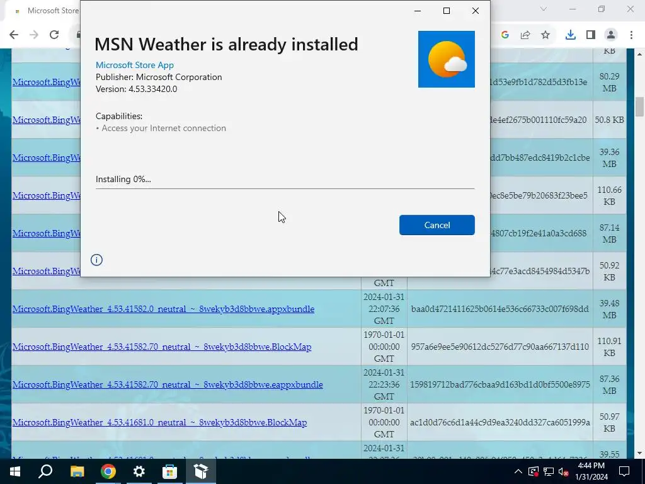Click the scrollbar down arrow
645x484 pixels.
[x=639, y=453]
